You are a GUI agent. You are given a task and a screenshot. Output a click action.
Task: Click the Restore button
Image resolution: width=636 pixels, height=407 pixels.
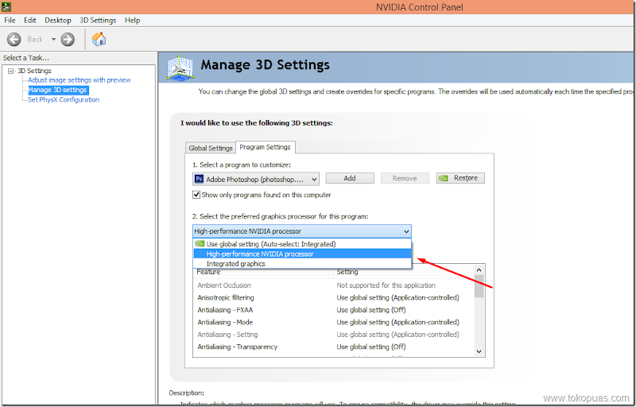click(460, 178)
